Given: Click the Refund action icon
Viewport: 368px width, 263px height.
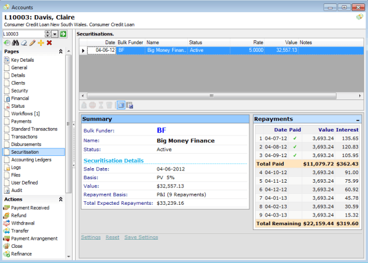Looking at the screenshot, I should pyautogui.click(x=6, y=215).
